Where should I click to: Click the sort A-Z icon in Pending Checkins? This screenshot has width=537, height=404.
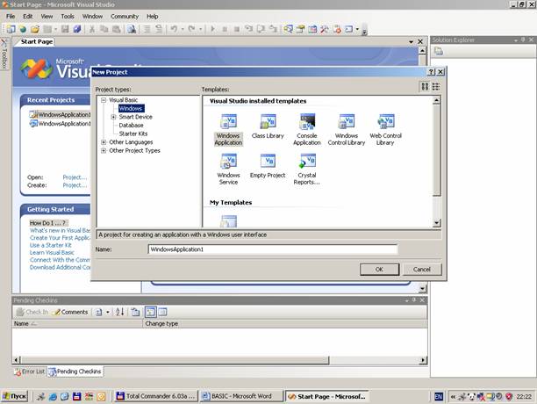[119, 312]
